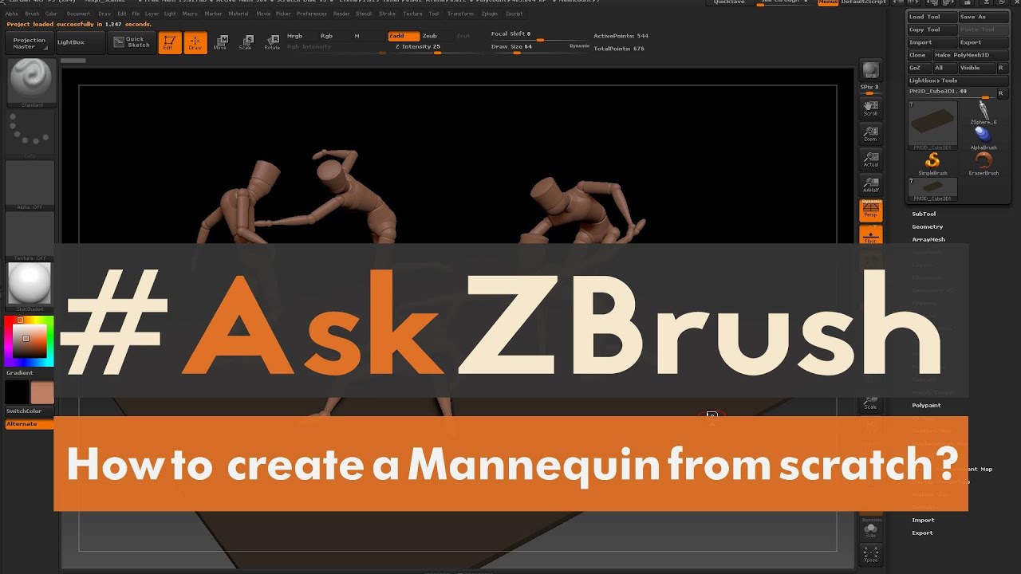
Task: Expand the Export subpalette at bottom
Action: pyautogui.click(x=922, y=533)
